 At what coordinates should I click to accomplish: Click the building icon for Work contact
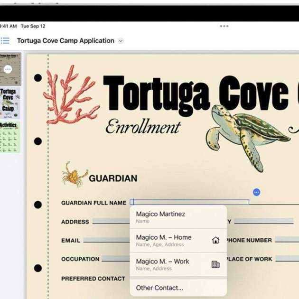215,264
